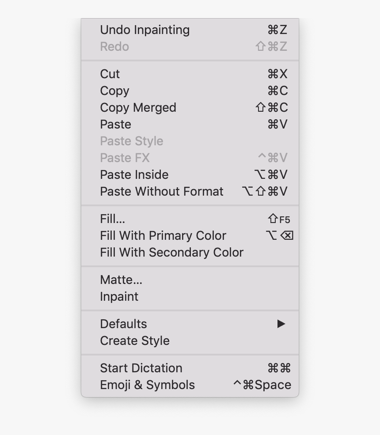380x435 pixels.
Task: Select Create Style
Action: pyautogui.click(x=134, y=340)
